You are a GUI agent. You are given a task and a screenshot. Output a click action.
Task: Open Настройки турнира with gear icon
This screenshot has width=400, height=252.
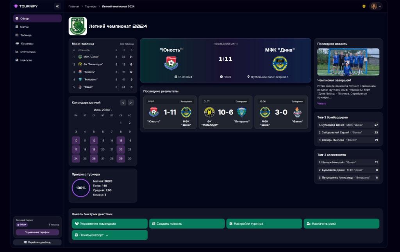(264, 224)
